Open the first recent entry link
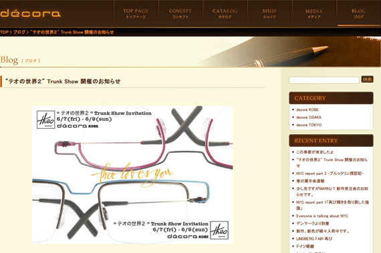The width and height of the screenshot is (381, 253). pos(315,152)
